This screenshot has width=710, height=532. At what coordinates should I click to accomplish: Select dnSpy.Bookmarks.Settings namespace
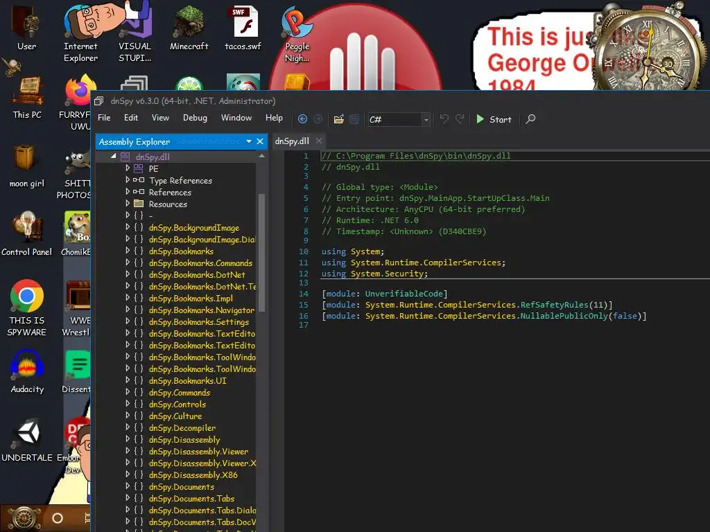(x=199, y=321)
